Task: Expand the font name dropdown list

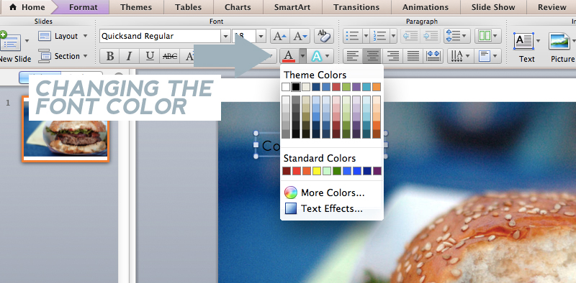Action: pos(225,36)
